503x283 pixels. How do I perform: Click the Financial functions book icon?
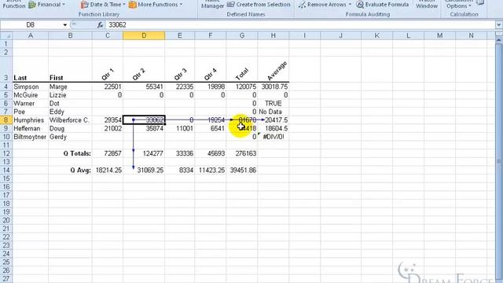[x=32, y=5]
